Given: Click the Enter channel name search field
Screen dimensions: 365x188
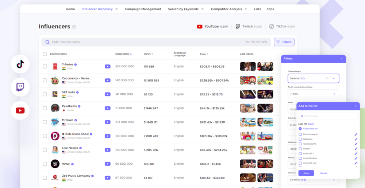Looking at the screenshot, I should coord(156,42).
